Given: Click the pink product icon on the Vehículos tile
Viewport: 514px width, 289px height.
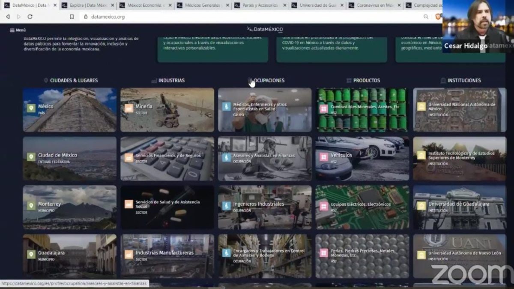Looking at the screenshot, I should click(324, 157).
